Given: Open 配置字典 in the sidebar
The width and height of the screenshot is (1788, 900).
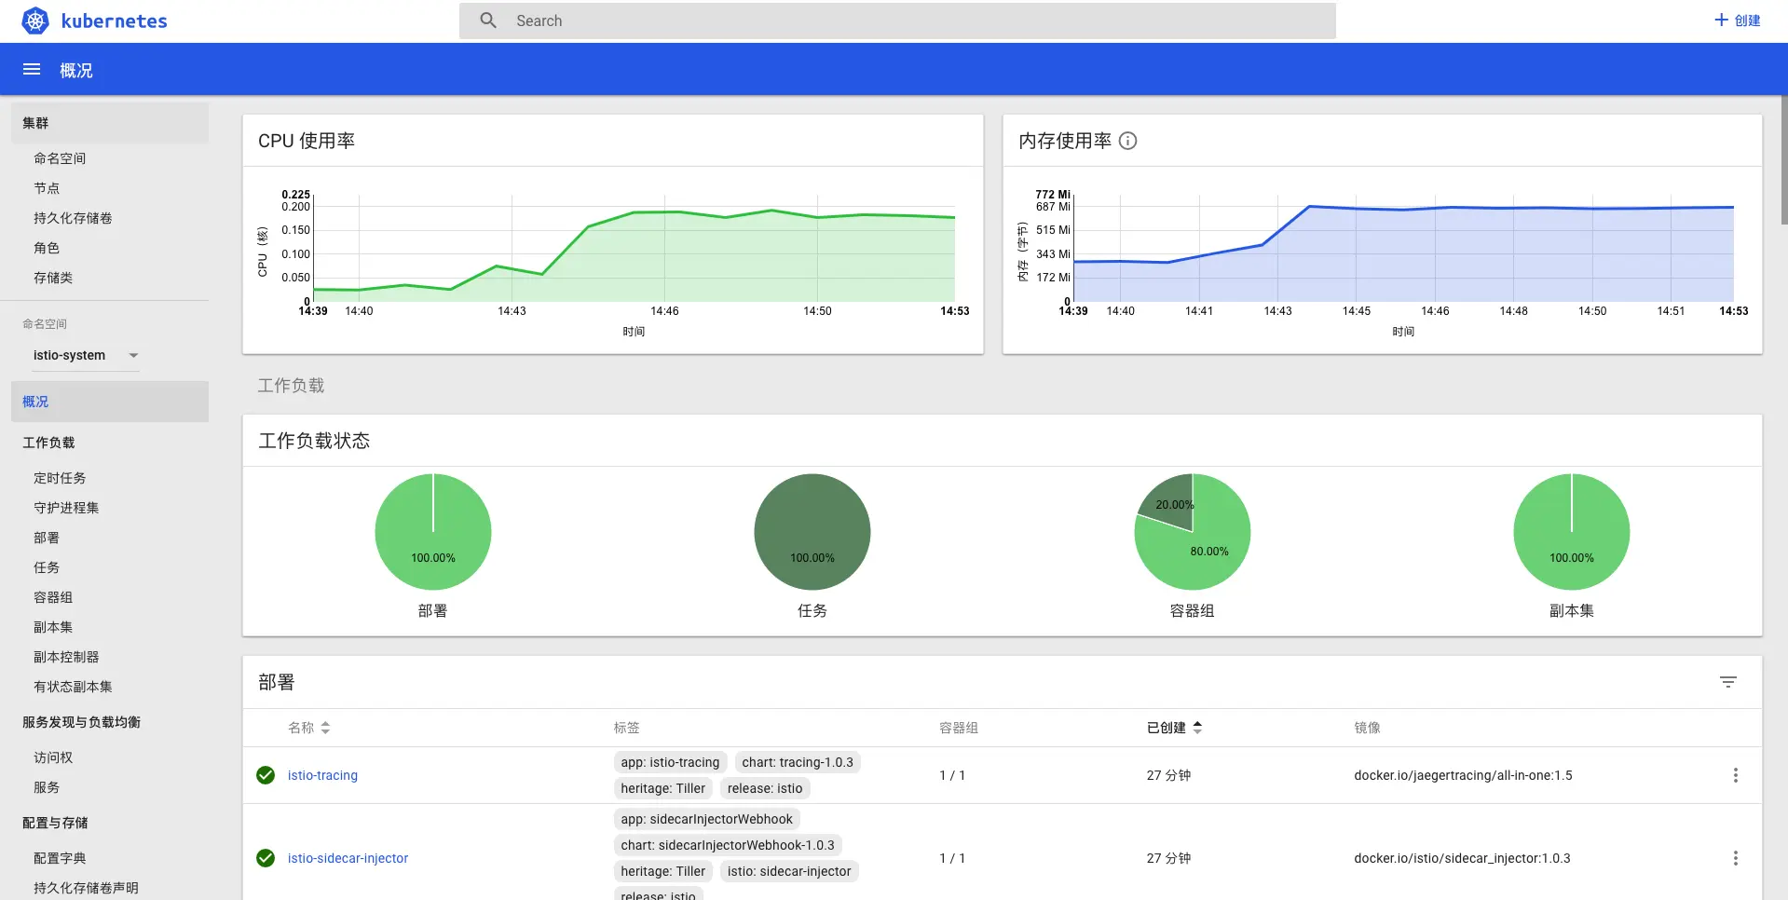Looking at the screenshot, I should 60,858.
